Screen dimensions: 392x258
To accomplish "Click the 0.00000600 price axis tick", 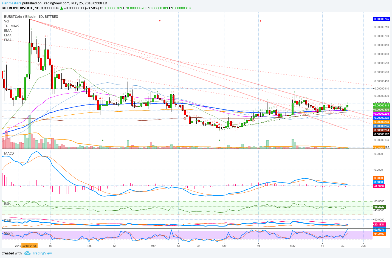I will [x=382, y=54].
